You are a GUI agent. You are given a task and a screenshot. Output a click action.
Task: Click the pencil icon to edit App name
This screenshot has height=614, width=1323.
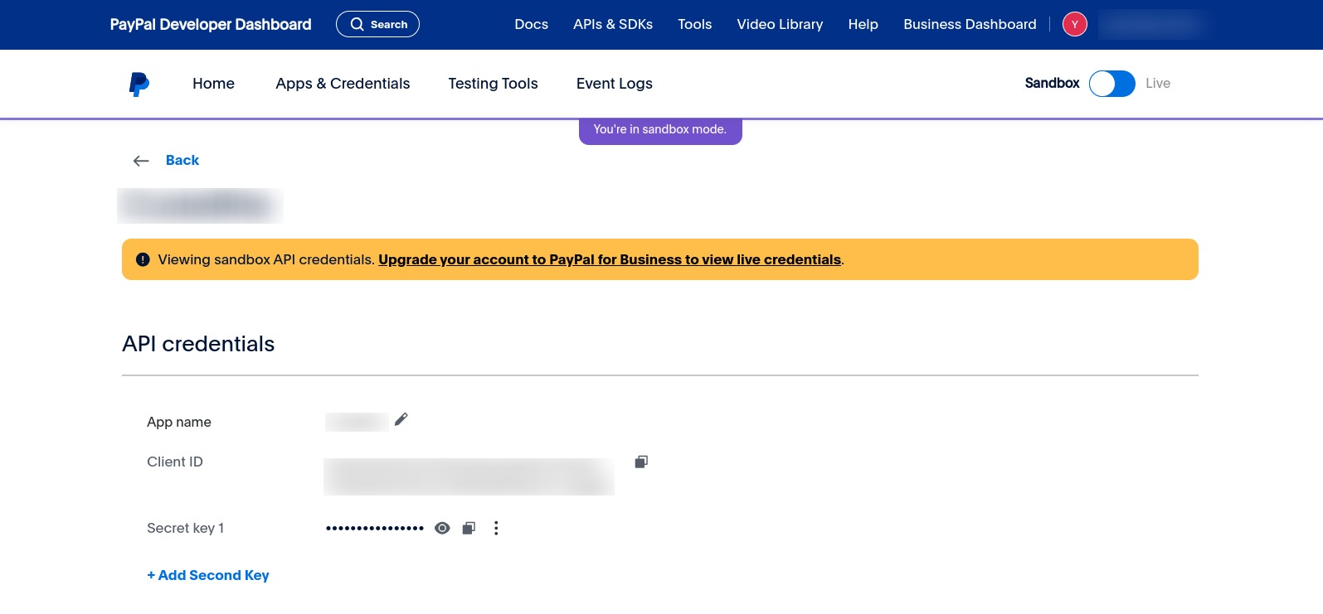click(401, 419)
